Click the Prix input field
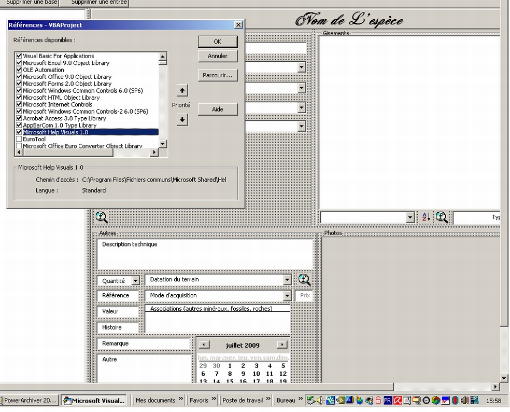The image size is (510, 412). point(304,295)
